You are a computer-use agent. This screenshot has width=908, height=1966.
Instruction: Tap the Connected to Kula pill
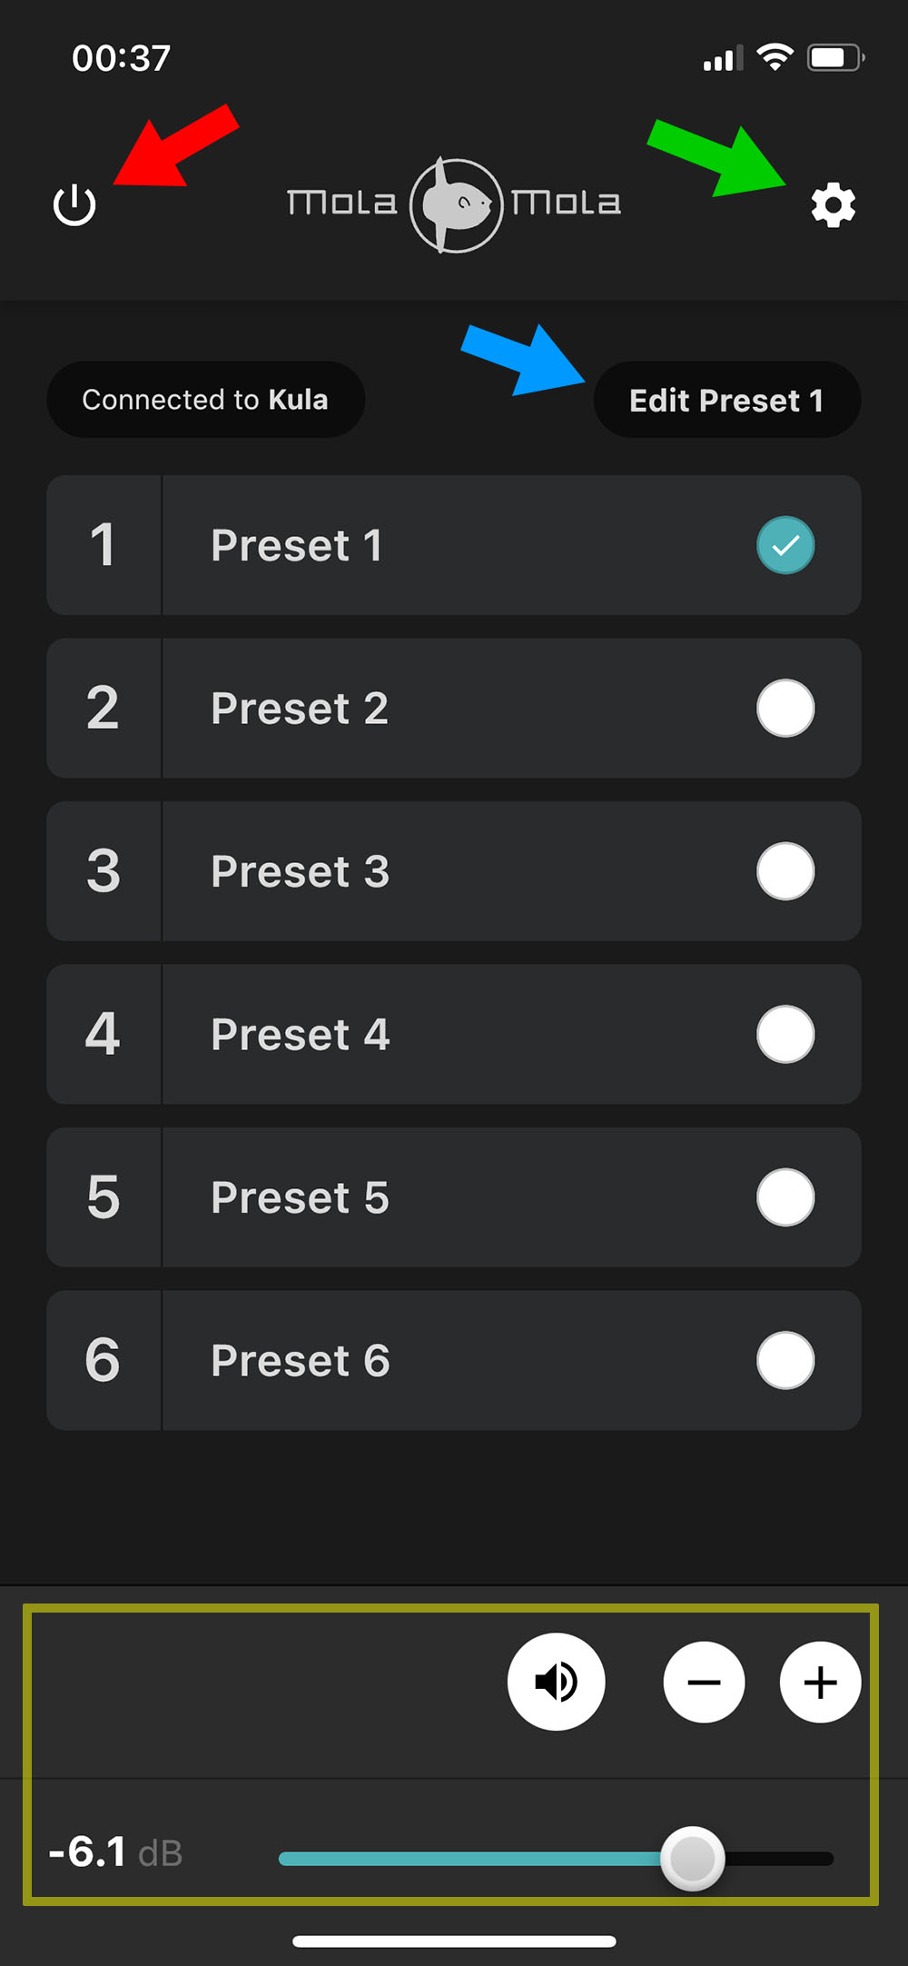(x=205, y=400)
